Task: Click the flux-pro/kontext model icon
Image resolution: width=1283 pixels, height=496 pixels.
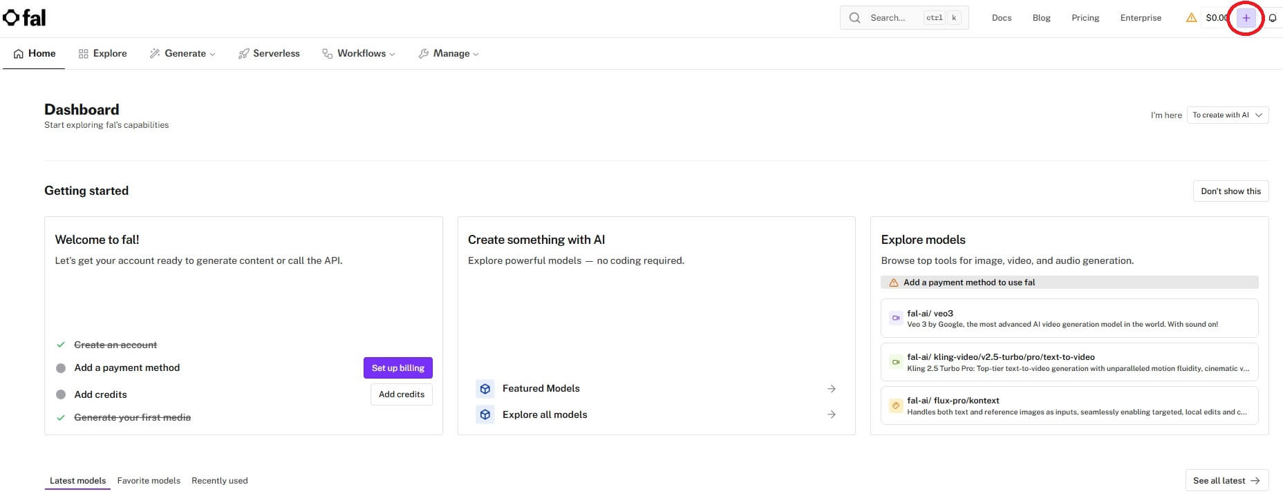Action: 896,406
